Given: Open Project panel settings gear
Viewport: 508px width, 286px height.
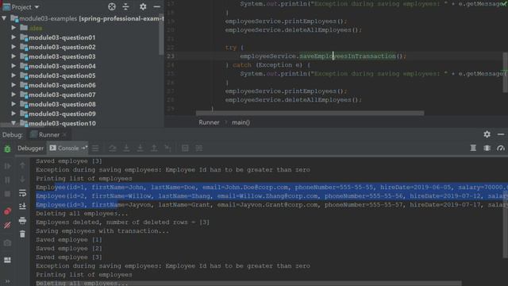Looking at the screenshot, I should (143, 6).
